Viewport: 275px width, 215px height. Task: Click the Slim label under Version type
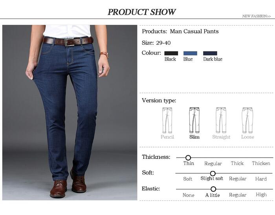click(194, 137)
